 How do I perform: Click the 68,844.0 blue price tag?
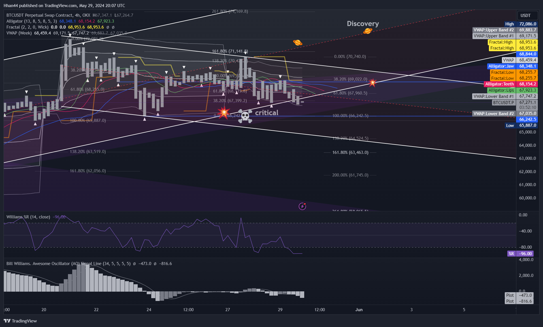click(x=527, y=54)
